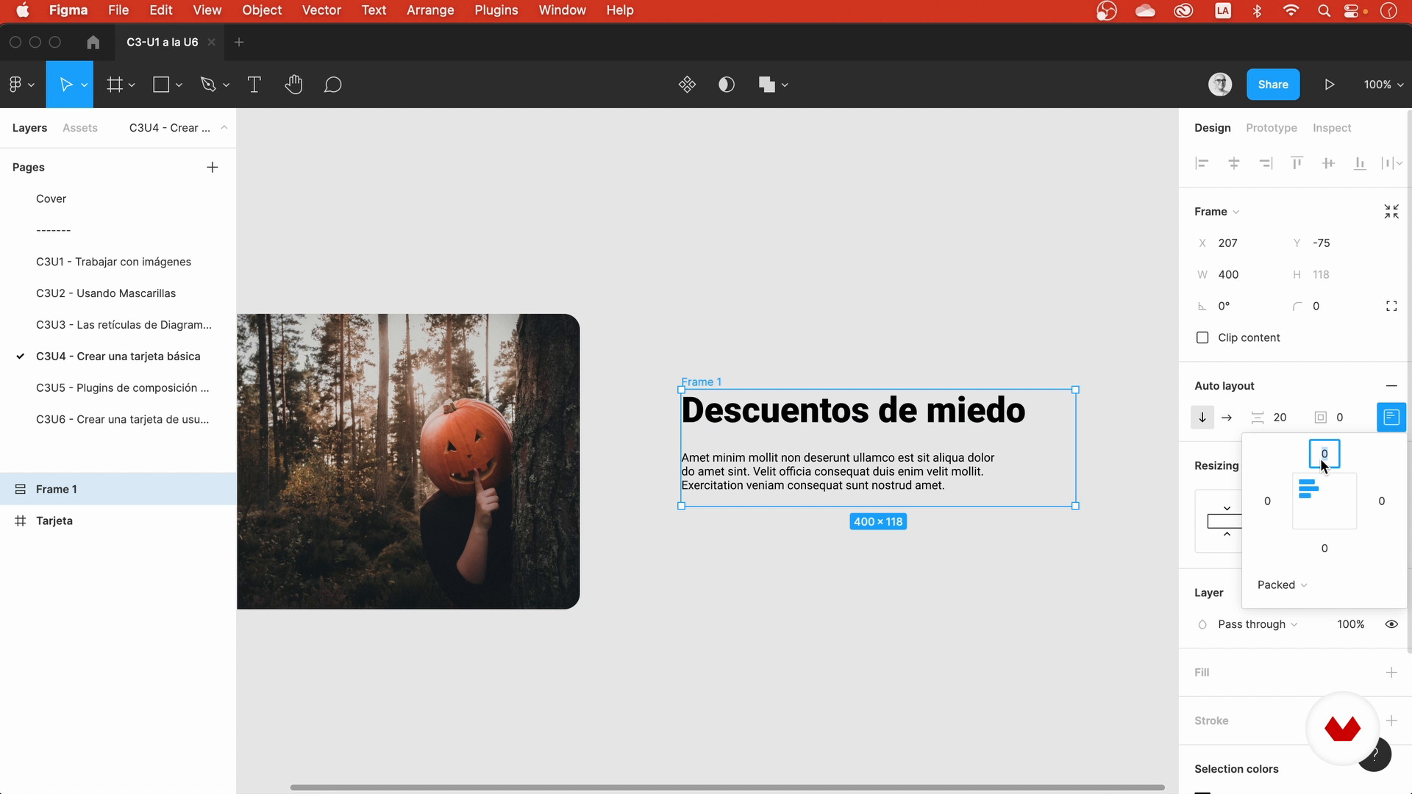The height and width of the screenshot is (794, 1412).
Task: Click Align vertical centers icon
Action: [1328, 163]
